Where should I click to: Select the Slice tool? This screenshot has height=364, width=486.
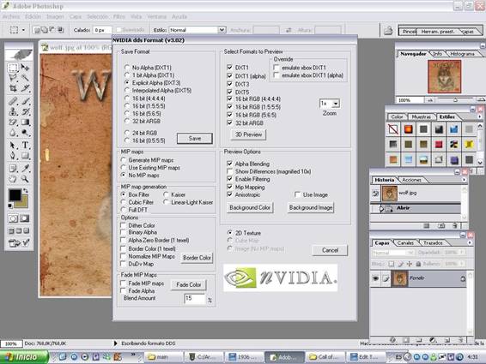pyautogui.click(x=25, y=88)
